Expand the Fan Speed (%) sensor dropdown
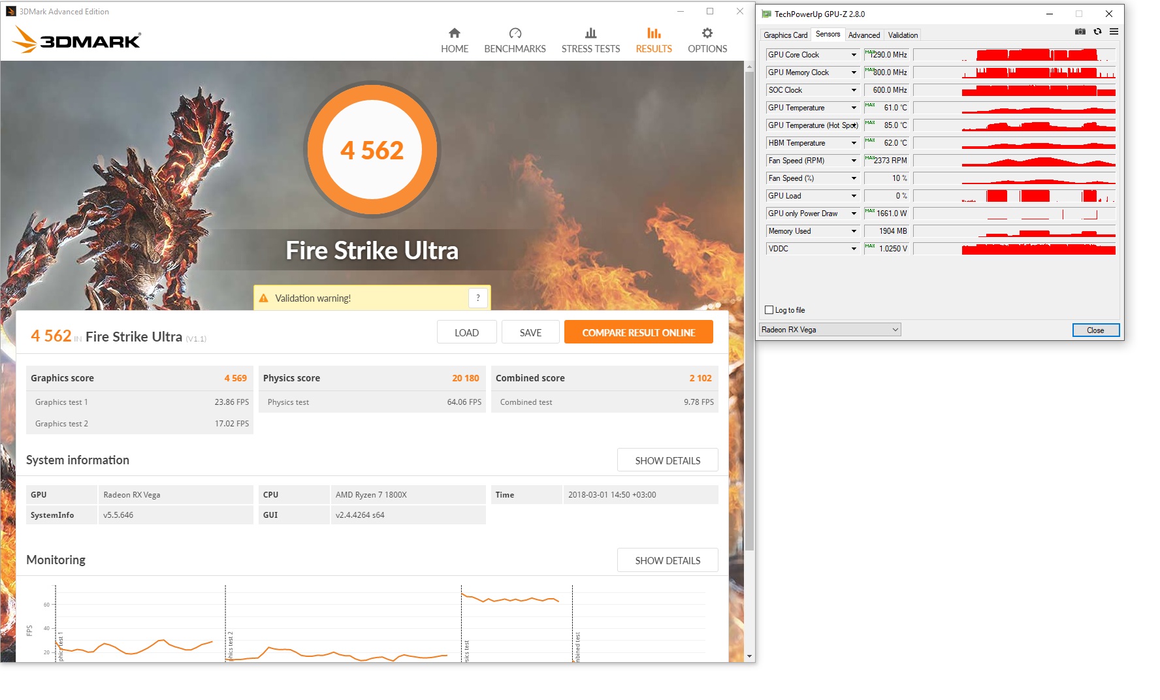Image resolution: width=1160 pixels, height=700 pixels. click(x=854, y=178)
